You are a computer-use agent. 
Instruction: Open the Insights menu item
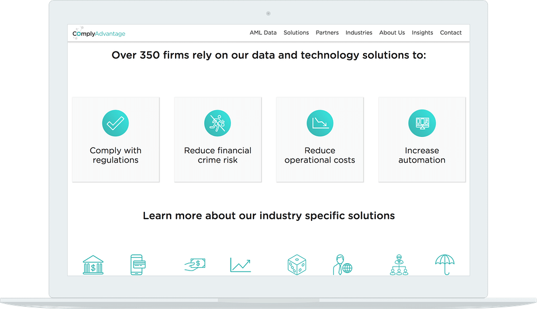point(422,32)
